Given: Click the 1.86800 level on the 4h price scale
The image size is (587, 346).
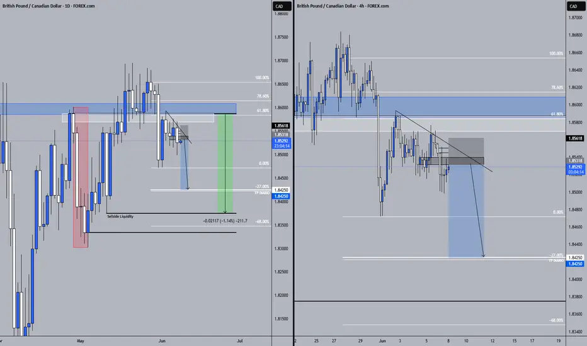Looking at the screenshot, I should 576,35.
